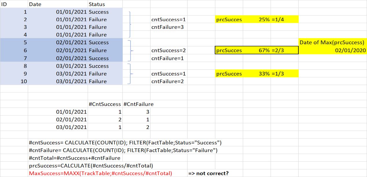Click the 33% percentage cell
Viewport: 367px width, 177px height.
257,73
